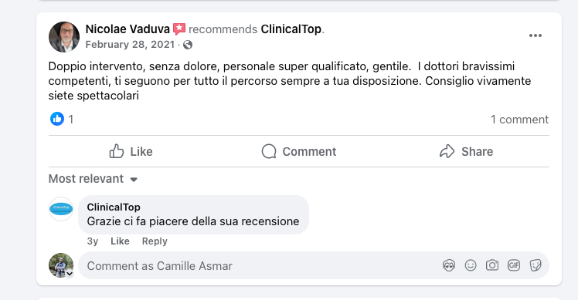Click the globe public audience icon
578x300 pixels.
[188, 45]
